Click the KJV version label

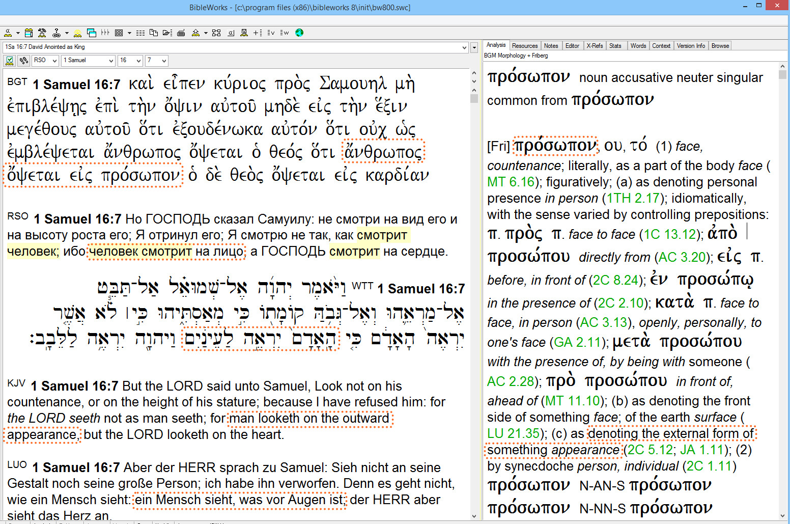[x=16, y=383]
